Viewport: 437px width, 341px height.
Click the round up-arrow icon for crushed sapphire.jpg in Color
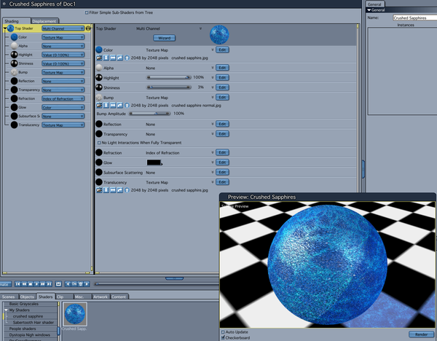coord(127,58)
